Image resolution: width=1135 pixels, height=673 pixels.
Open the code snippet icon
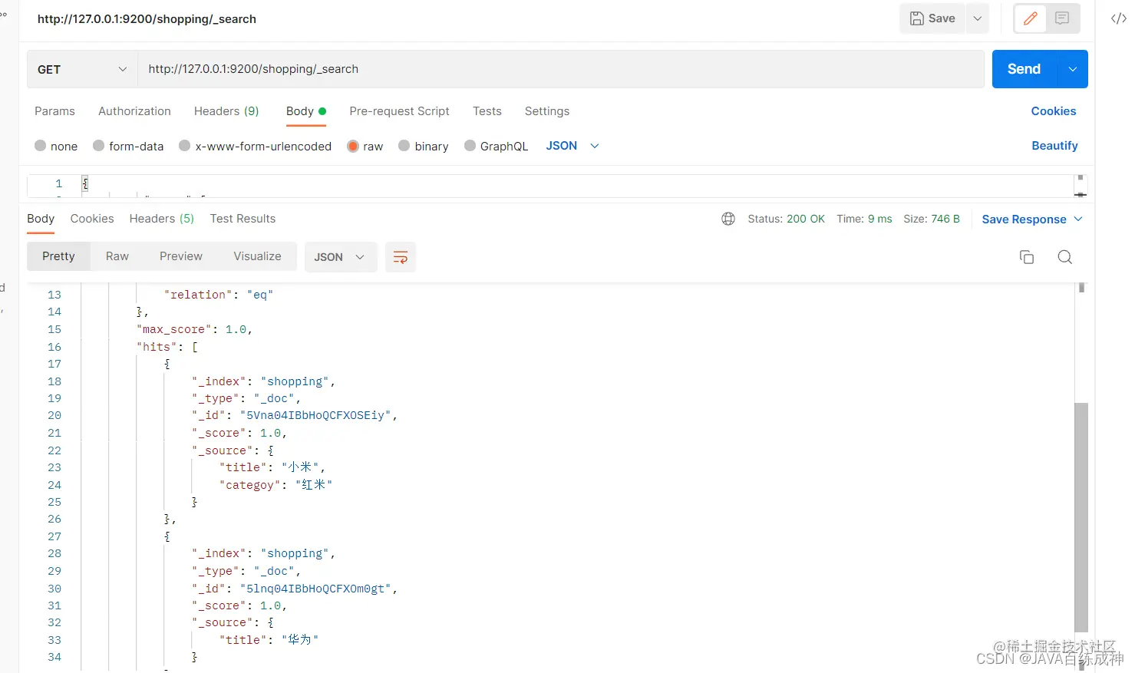coord(1119,18)
